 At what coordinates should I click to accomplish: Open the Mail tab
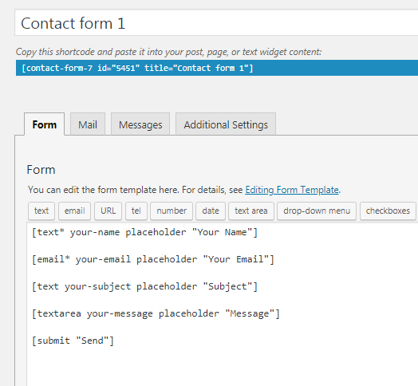pos(88,124)
